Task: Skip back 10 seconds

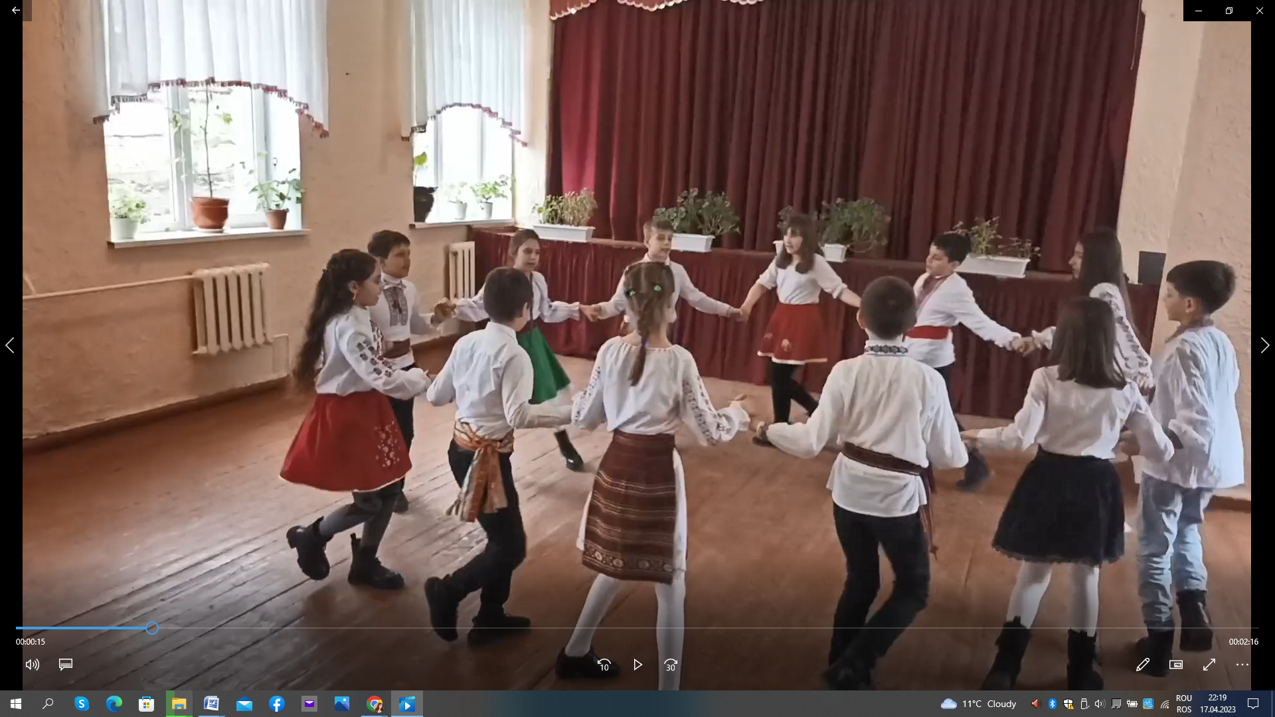Action: tap(604, 665)
